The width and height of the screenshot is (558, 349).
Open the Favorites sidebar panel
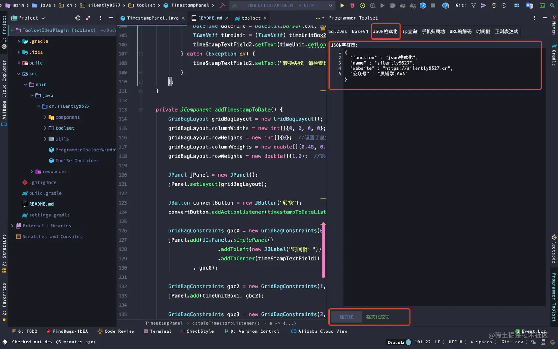click(x=4, y=302)
